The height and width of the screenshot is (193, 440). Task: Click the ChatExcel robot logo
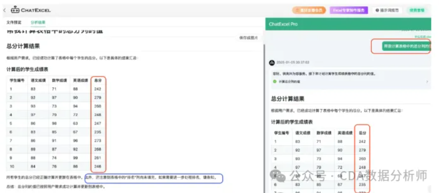(15, 10)
